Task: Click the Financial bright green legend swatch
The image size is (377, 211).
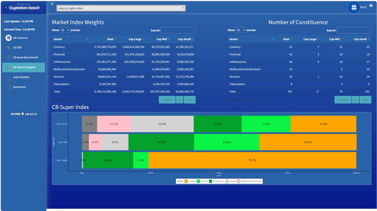Action: 199,181
